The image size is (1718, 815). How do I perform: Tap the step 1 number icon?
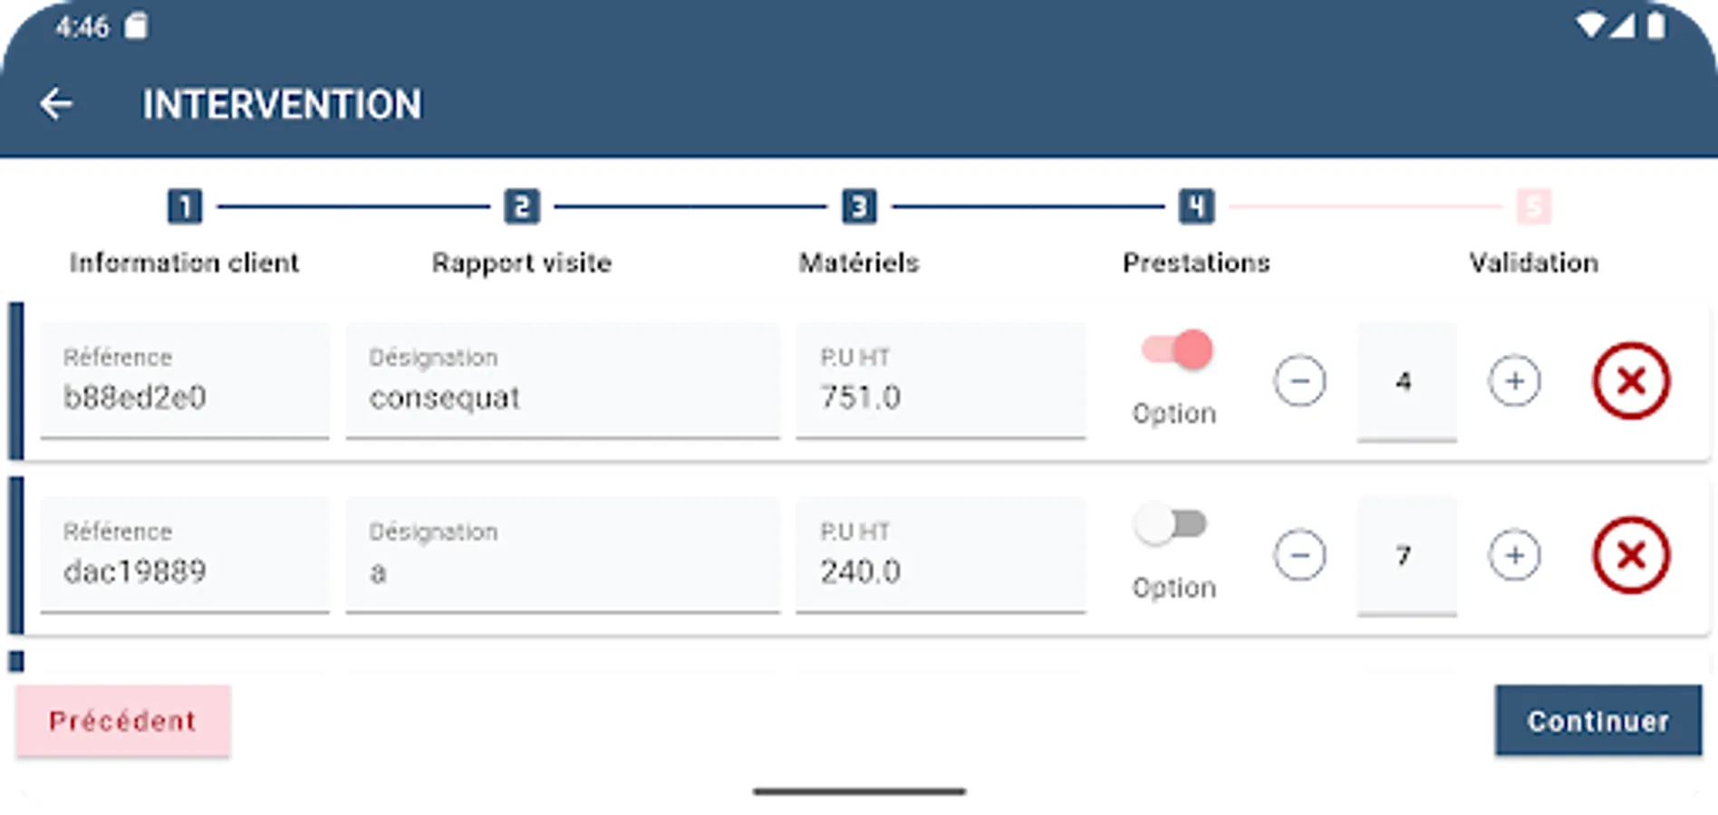(x=185, y=207)
